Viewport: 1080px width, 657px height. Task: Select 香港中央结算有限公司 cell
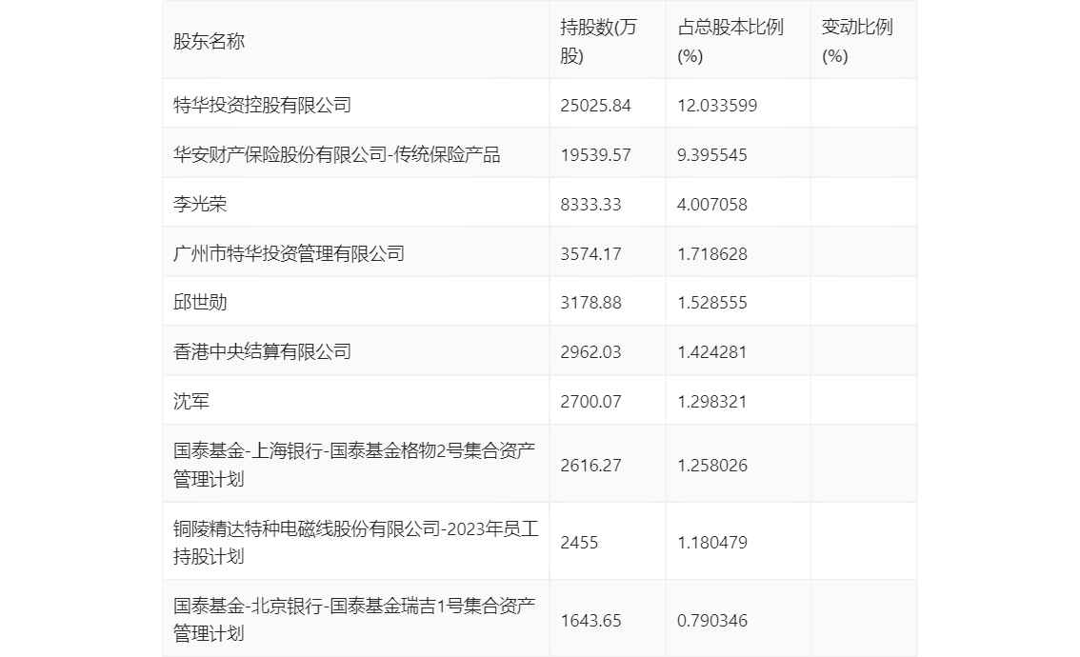tap(263, 351)
